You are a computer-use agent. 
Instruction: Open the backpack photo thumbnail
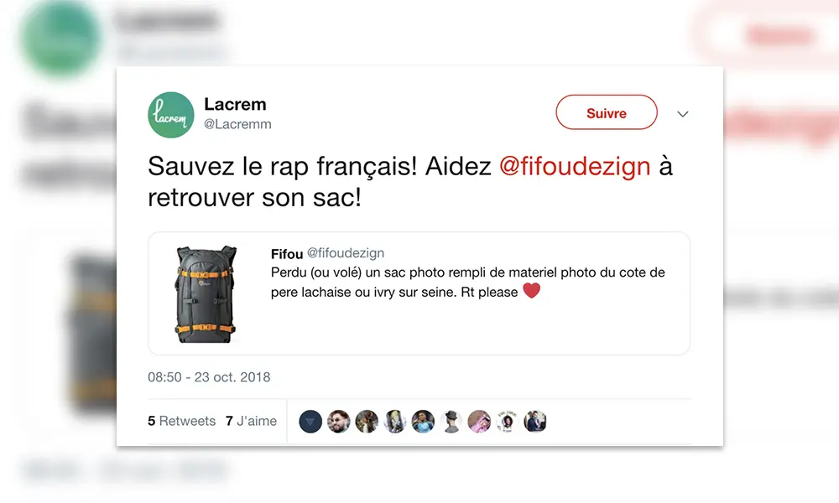206,294
